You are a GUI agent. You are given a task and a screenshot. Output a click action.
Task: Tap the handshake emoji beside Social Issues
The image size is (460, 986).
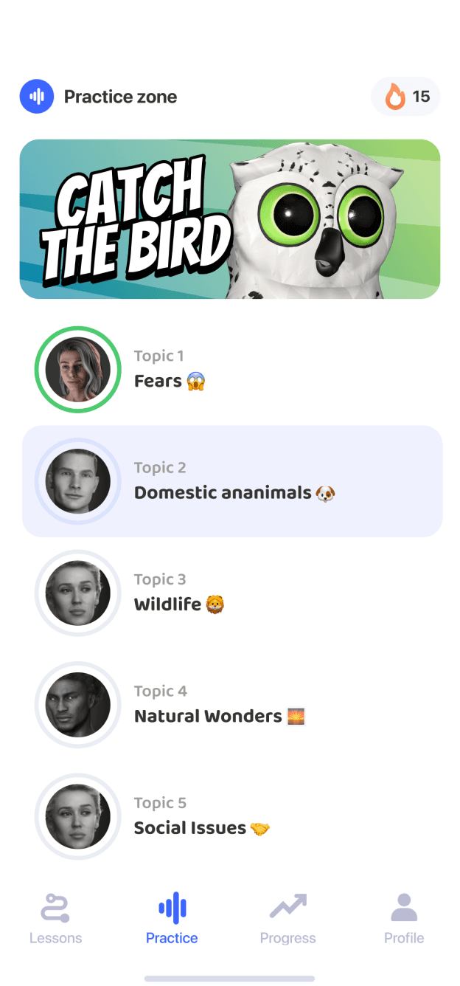coord(260,828)
